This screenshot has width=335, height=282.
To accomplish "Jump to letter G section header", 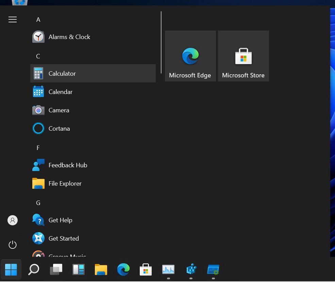I will coord(38,203).
